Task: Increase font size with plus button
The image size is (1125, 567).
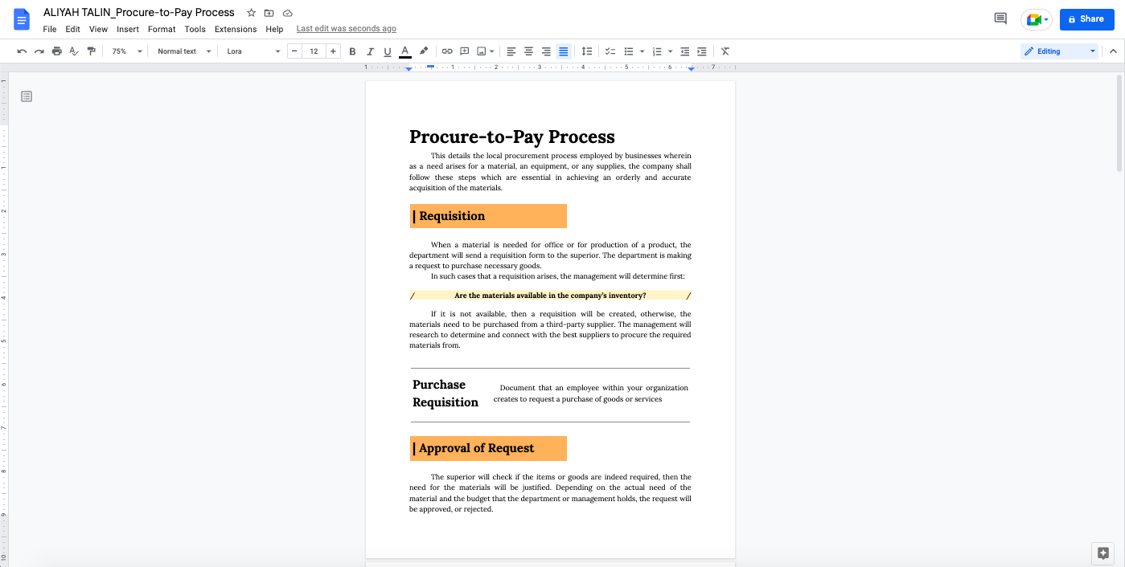Action: (x=333, y=51)
